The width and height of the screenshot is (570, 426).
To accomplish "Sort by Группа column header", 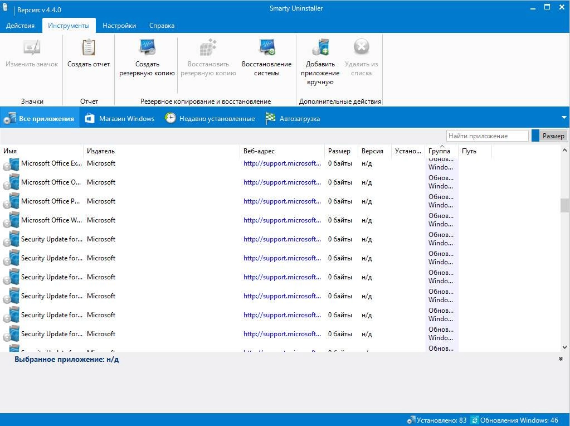I will (441, 151).
